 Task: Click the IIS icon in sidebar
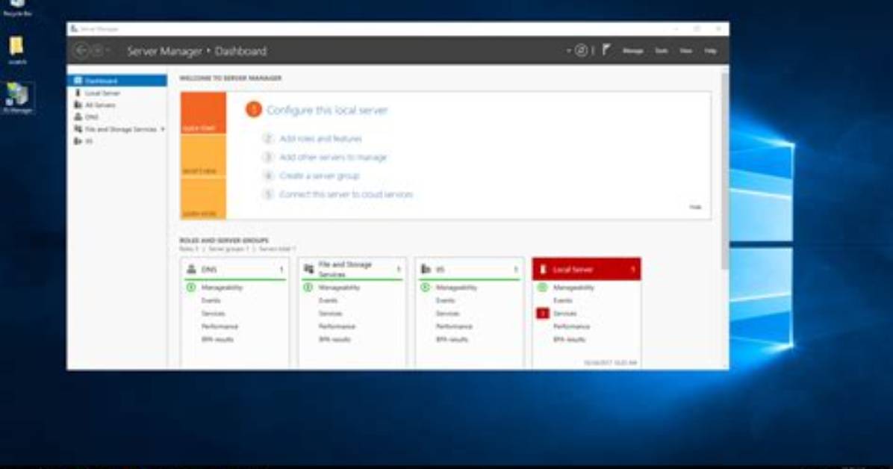pos(78,141)
